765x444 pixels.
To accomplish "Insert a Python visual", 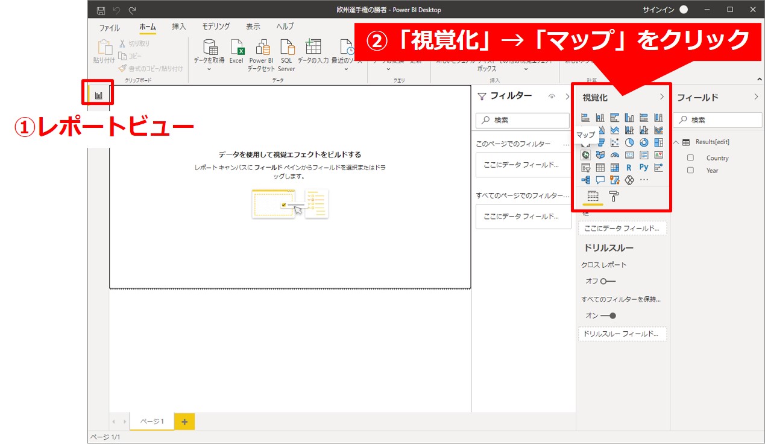I will pos(644,168).
